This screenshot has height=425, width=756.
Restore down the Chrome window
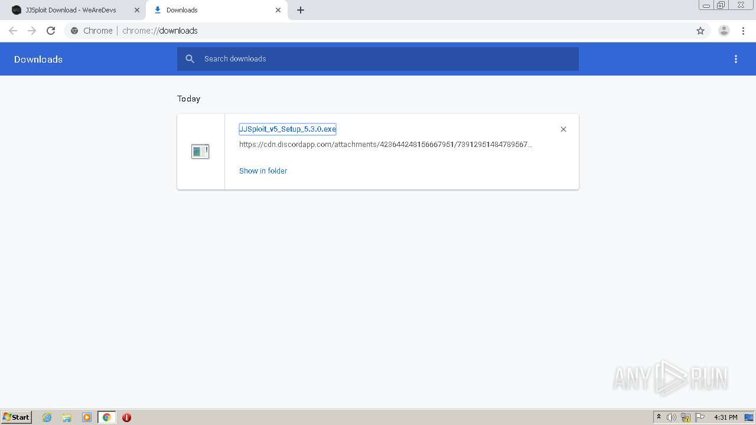click(x=721, y=5)
